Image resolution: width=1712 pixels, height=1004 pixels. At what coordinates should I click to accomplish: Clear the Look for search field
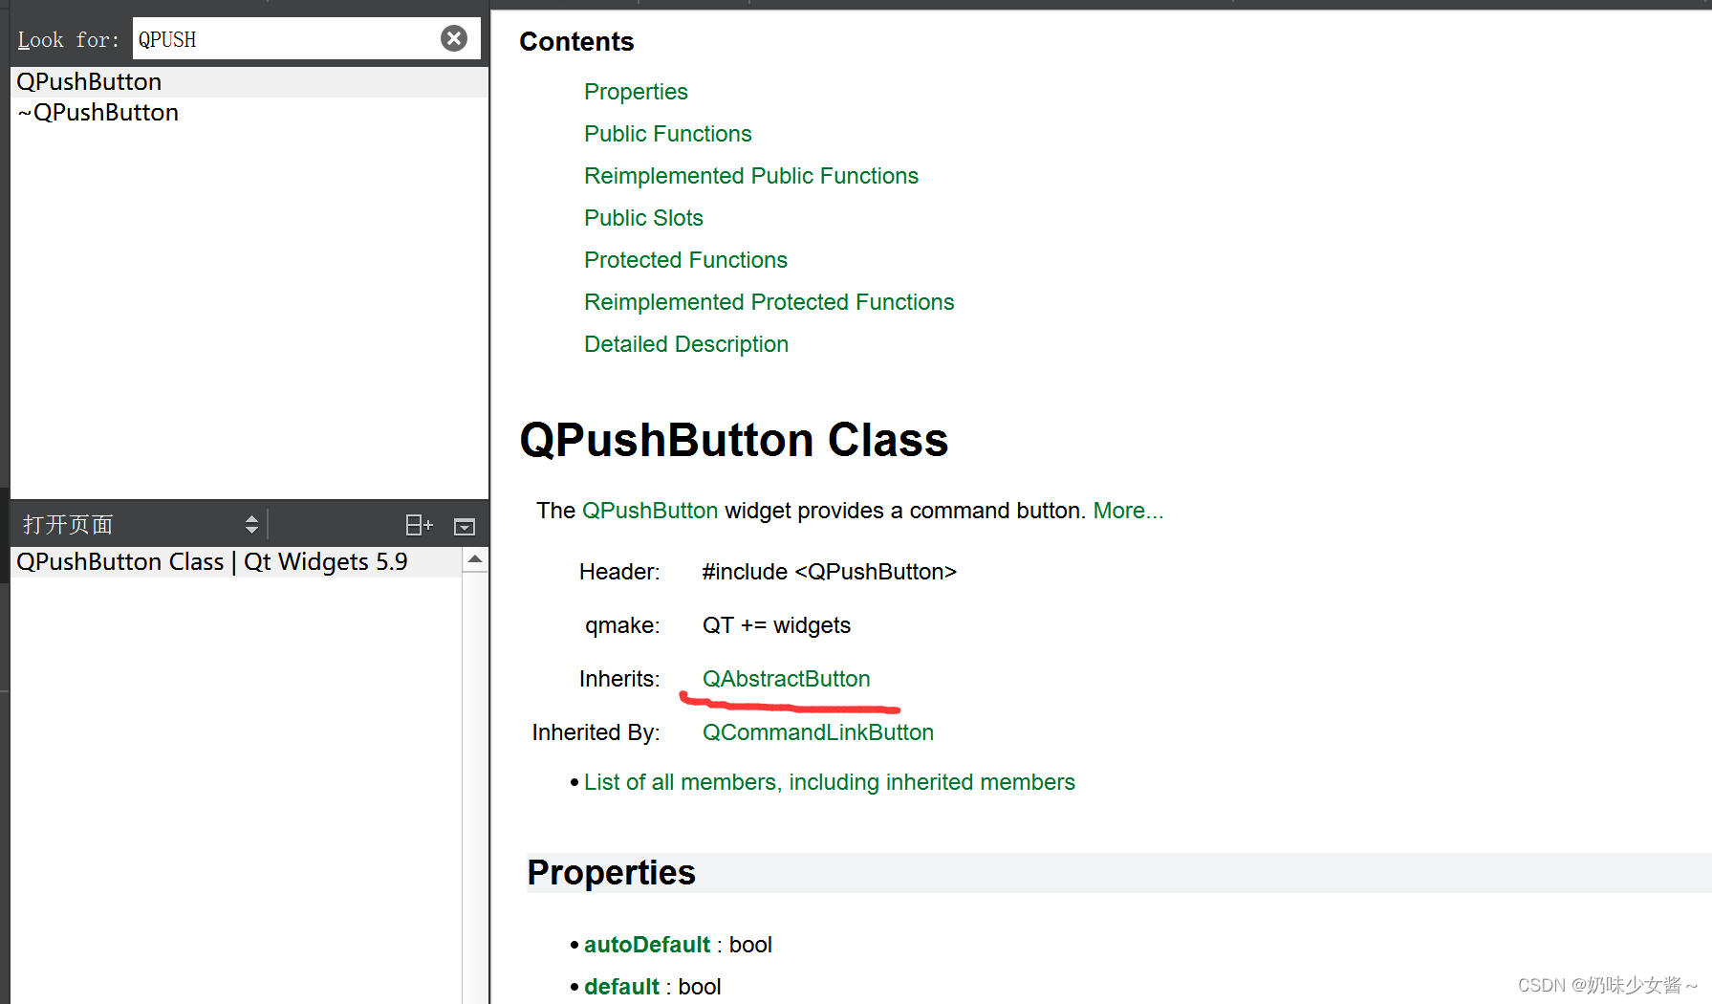coord(454,38)
